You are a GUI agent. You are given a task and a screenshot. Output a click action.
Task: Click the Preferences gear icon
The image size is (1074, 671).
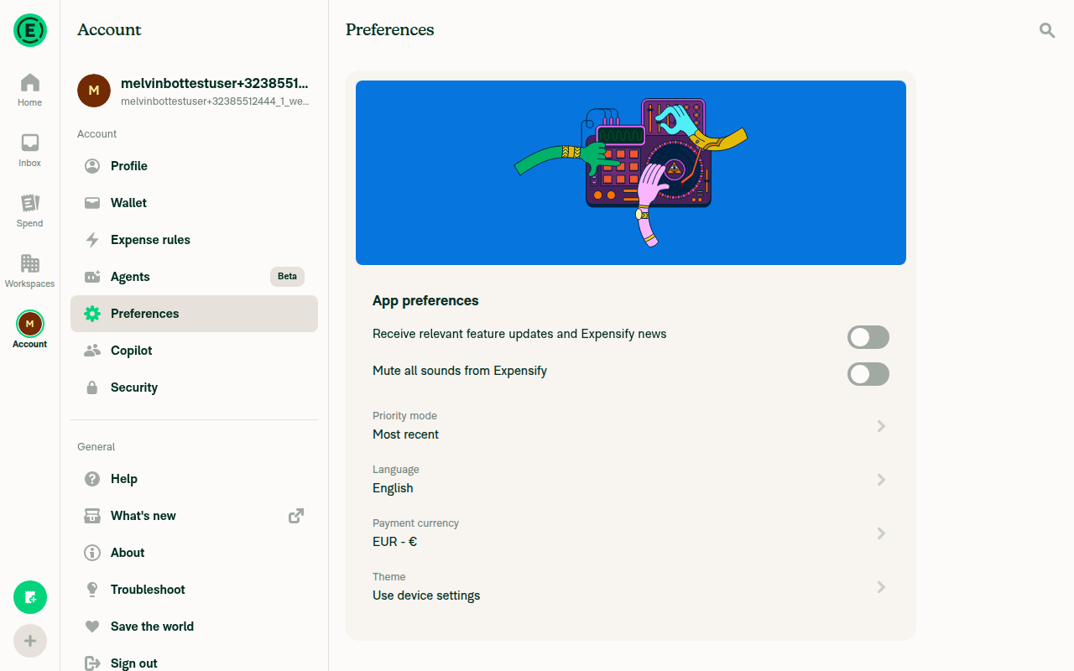tap(92, 314)
